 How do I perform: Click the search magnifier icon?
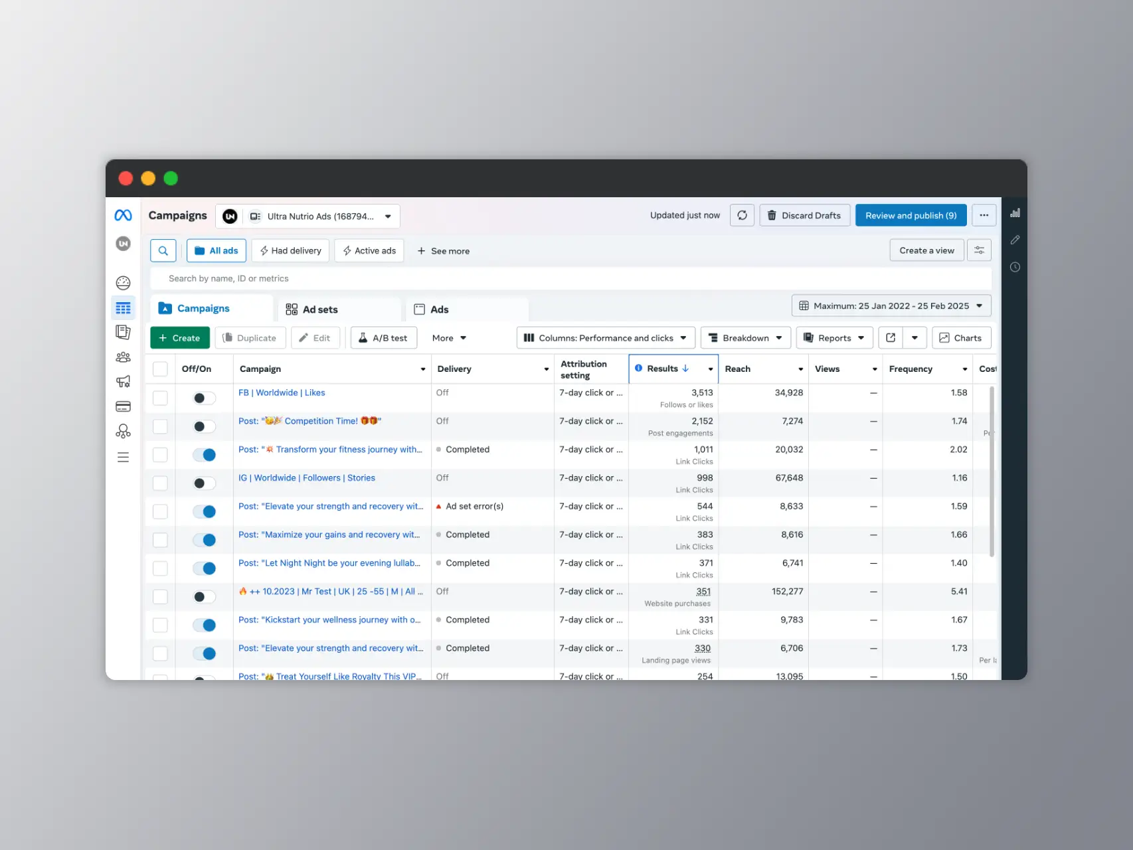(x=163, y=250)
